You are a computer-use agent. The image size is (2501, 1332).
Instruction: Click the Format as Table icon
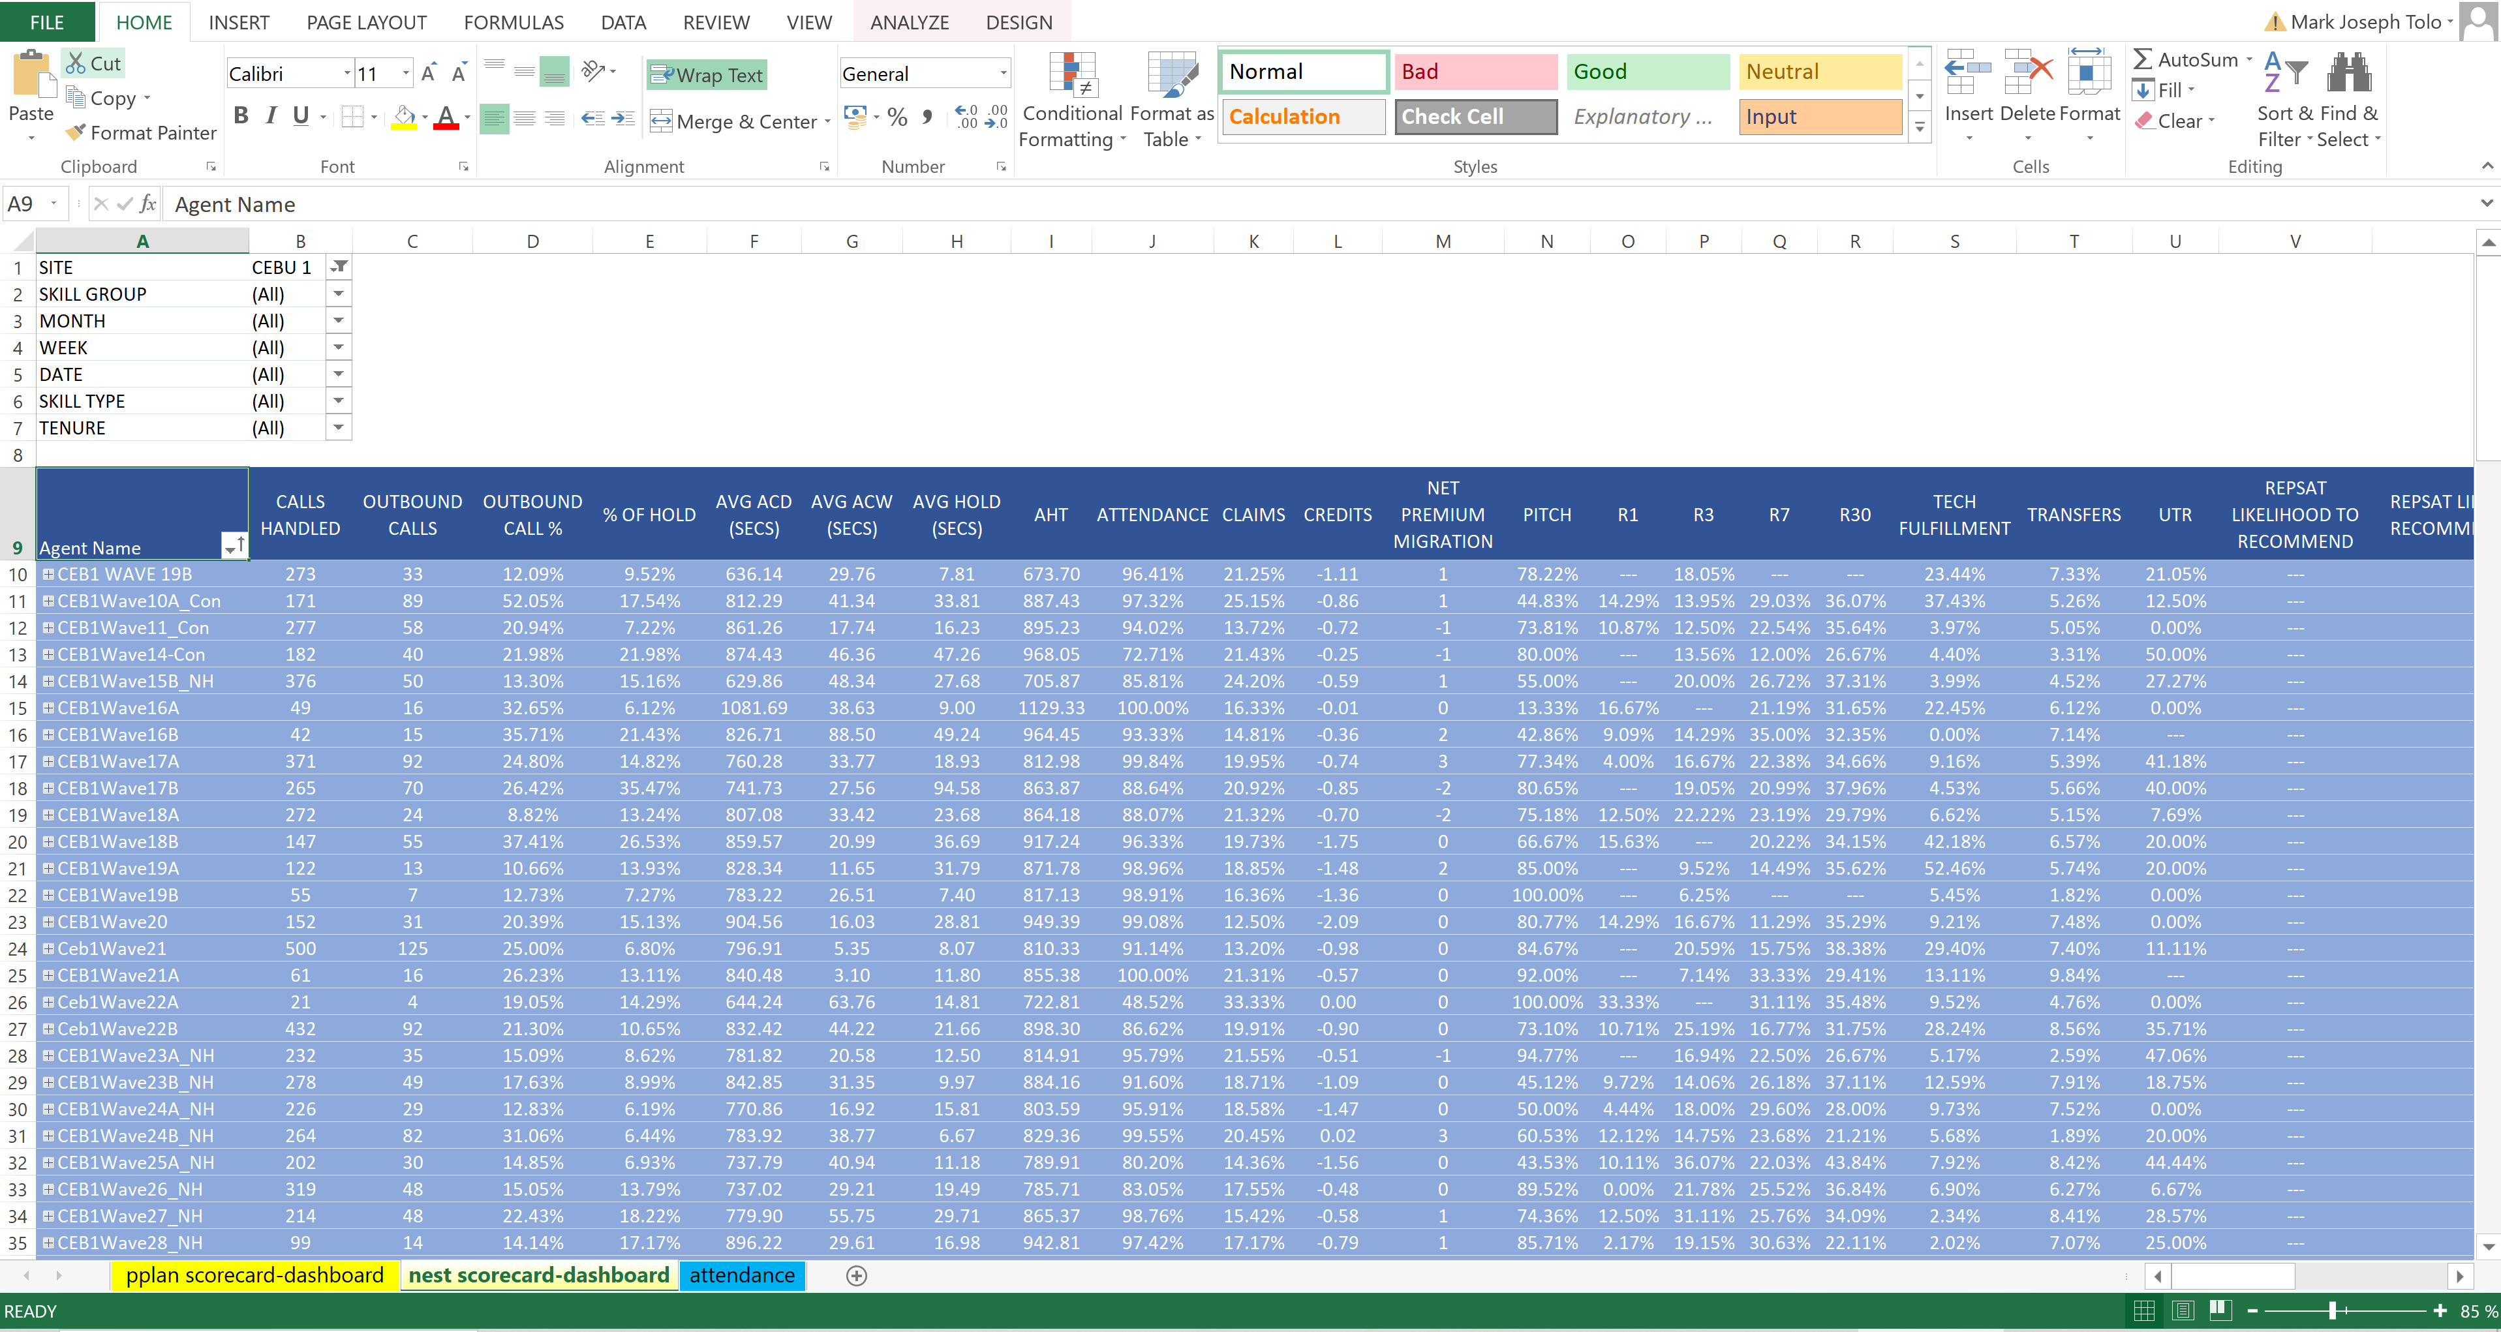tap(1172, 76)
